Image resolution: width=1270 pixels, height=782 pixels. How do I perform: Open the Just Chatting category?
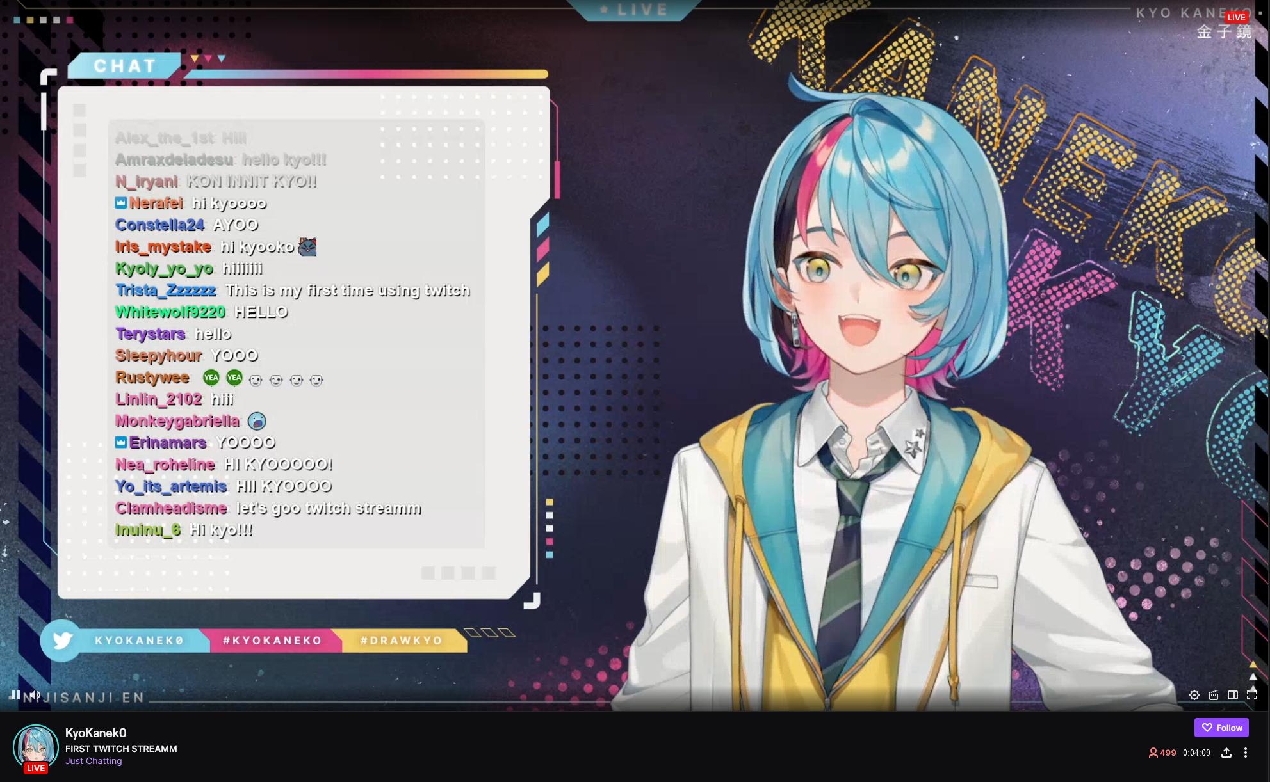click(94, 761)
